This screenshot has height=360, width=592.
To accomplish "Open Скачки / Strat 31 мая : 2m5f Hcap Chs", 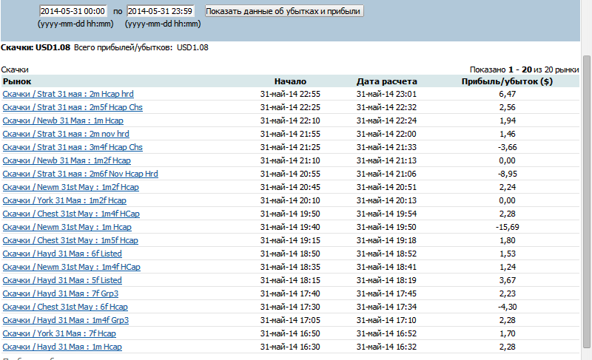I will [73, 107].
